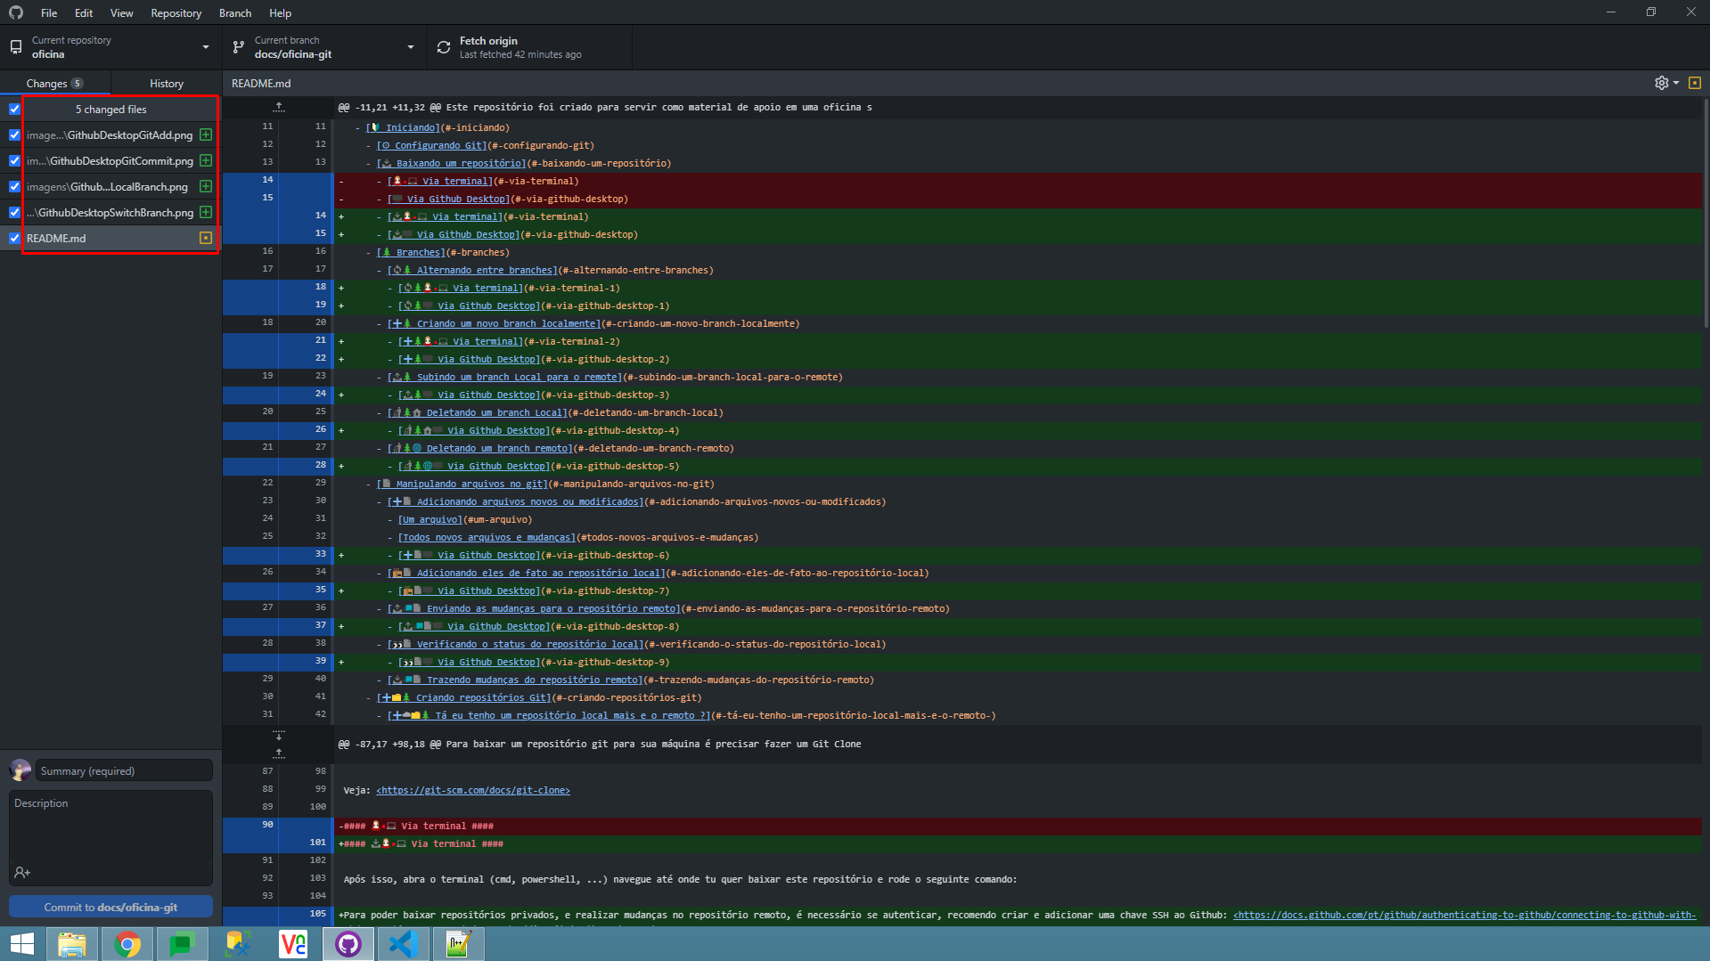Open docs.github.com SSH authentication link

[x=1464, y=915]
